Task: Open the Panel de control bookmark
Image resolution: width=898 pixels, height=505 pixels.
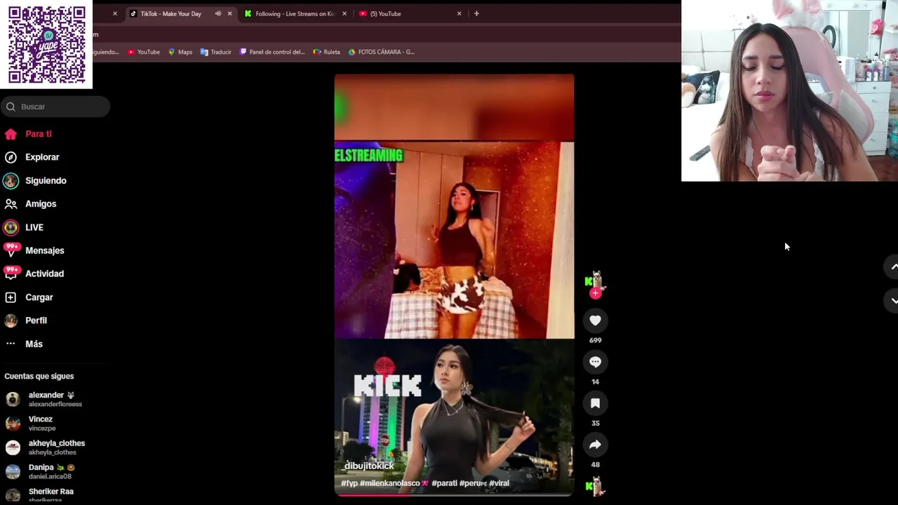Action: pos(272,52)
